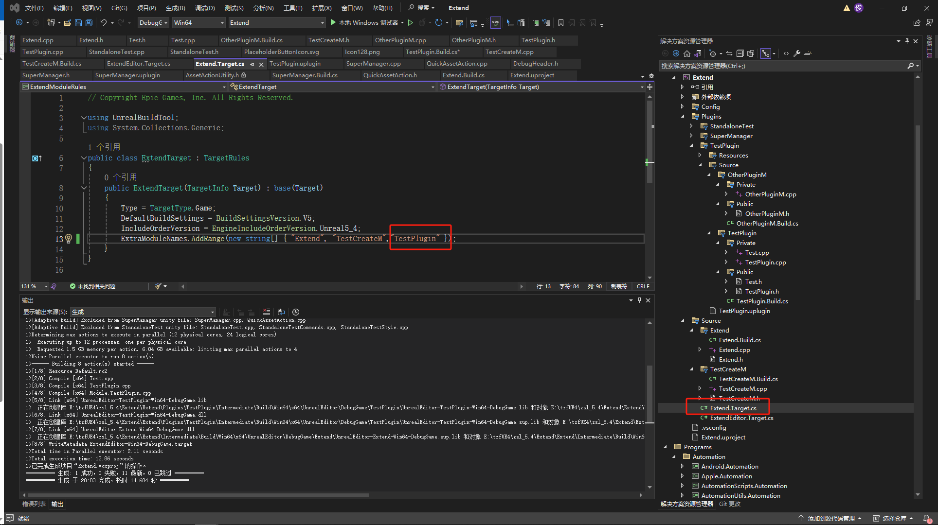This screenshot has width=938, height=525.
Task: Toggle word wrap in the Output panel
Action: [281, 312]
